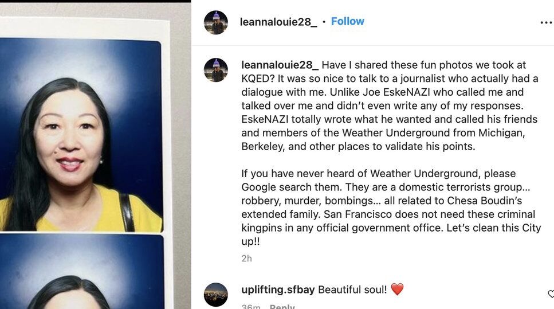
Task: Click leannalouie28_ avatar in post header
Action: point(216,22)
